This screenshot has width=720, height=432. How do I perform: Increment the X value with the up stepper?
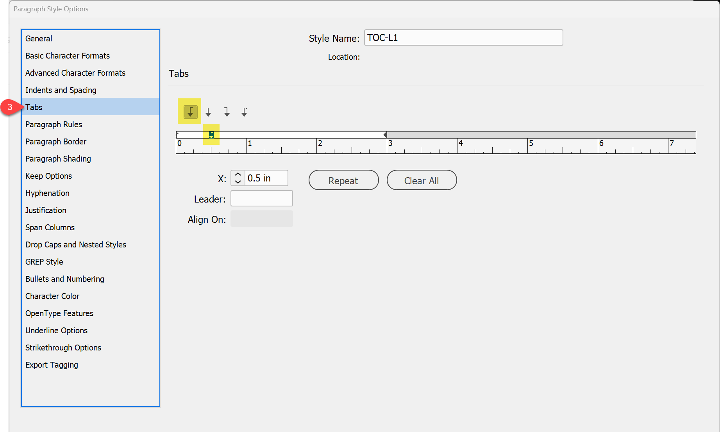238,175
